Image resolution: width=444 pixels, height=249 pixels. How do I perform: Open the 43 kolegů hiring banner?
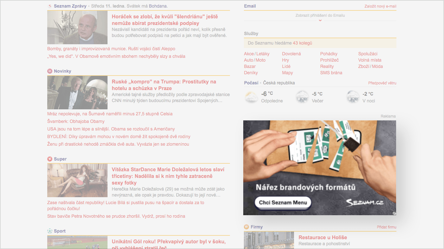[320, 43]
